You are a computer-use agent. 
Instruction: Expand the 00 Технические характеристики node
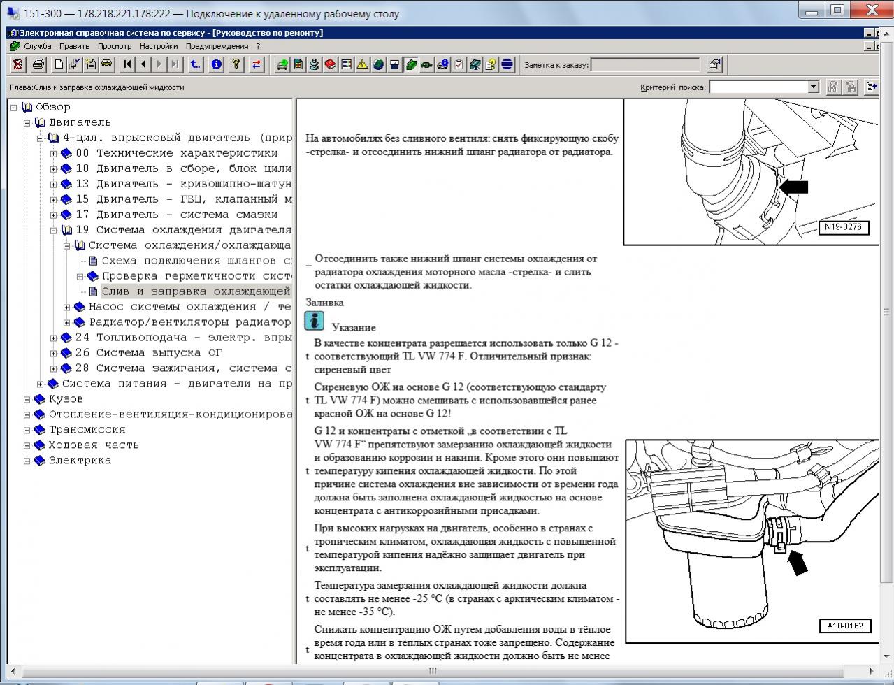[54, 153]
